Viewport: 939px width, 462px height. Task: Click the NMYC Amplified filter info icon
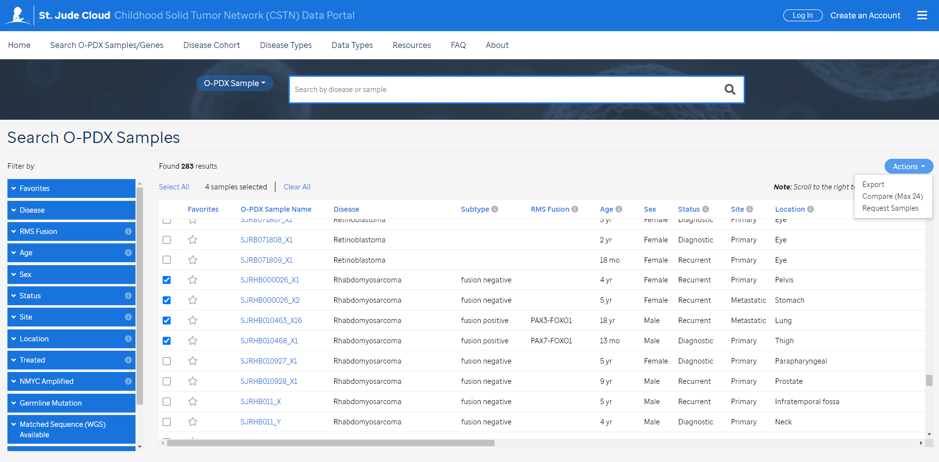coord(129,381)
